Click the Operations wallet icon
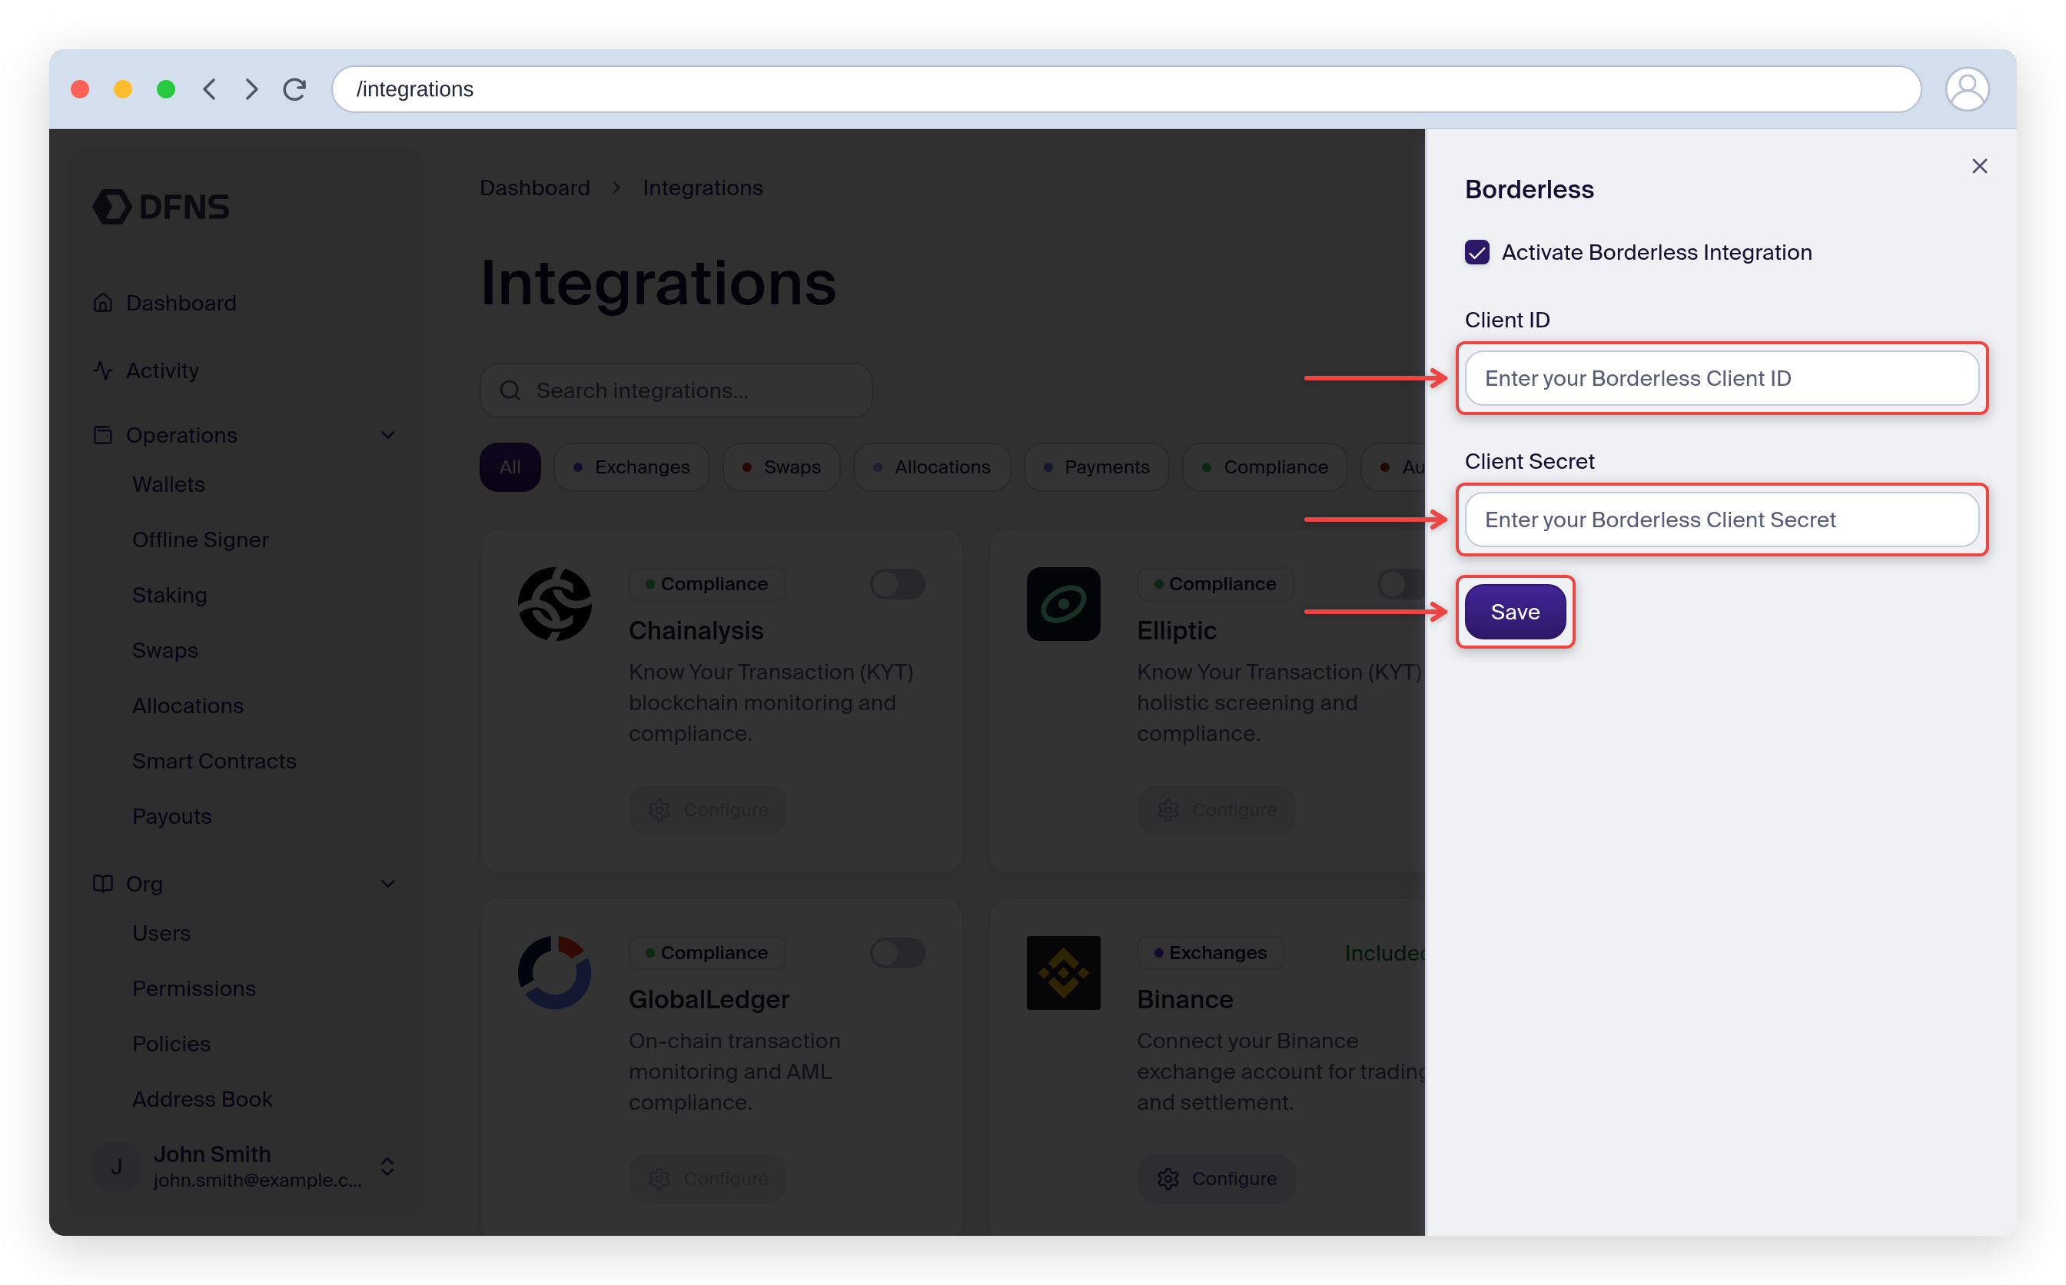Screen dimensions: 2066x1285 click(103, 435)
